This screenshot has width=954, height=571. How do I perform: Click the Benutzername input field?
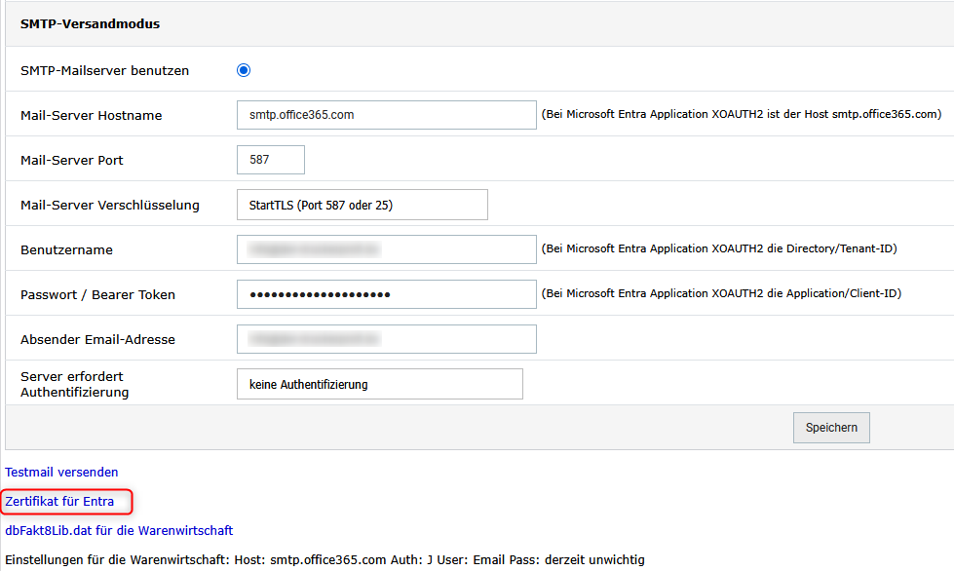[x=386, y=249]
